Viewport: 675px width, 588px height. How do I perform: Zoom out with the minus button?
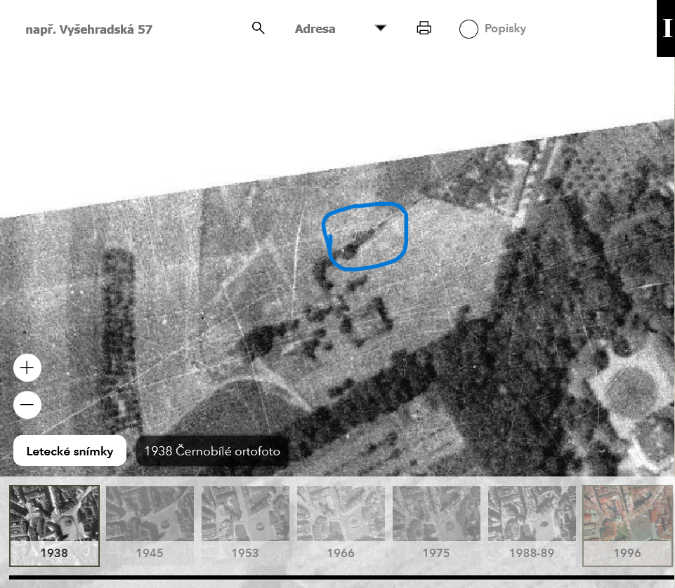coord(27,405)
